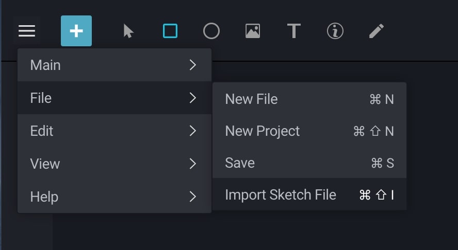This screenshot has width=458, height=250.
Task: Pick the image insert tool
Action: 253,31
